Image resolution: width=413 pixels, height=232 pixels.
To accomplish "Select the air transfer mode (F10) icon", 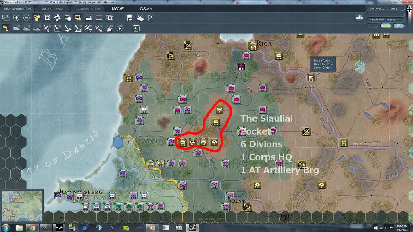I will pos(99,28).
